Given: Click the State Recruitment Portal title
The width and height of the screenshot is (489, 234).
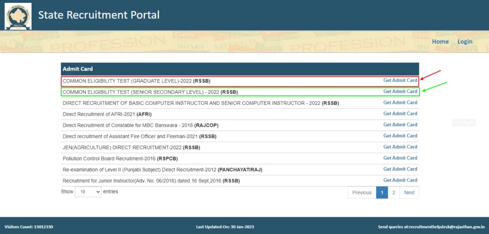Looking at the screenshot, I should 99,15.
